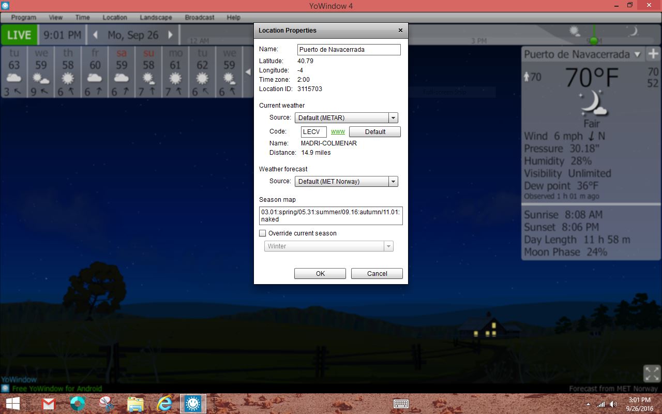Select Saturday forecast showing 59 degrees
This screenshot has width=662, height=414.
pos(122,72)
